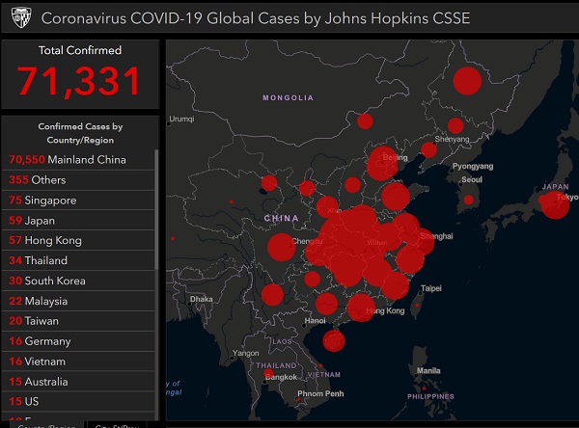
Task: Select South Korea from confirmed cases list
Action: tap(79, 281)
